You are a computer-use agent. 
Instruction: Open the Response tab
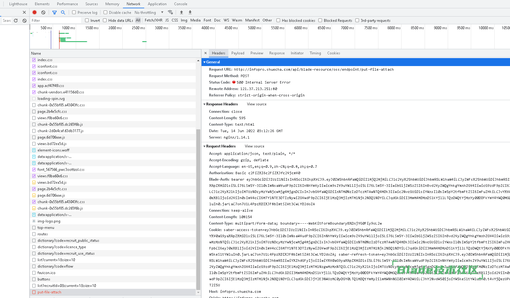click(x=277, y=53)
